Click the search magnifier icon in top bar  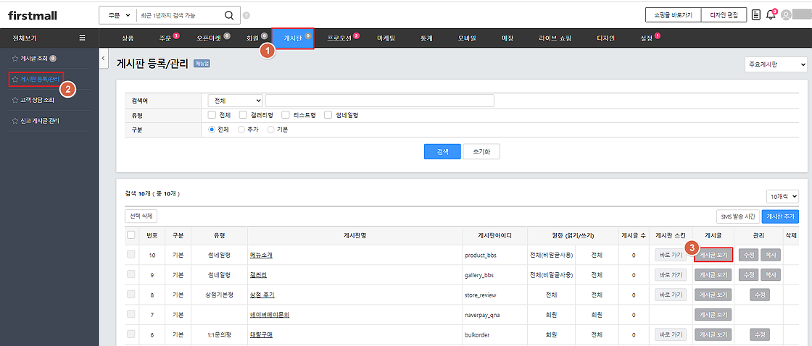228,15
